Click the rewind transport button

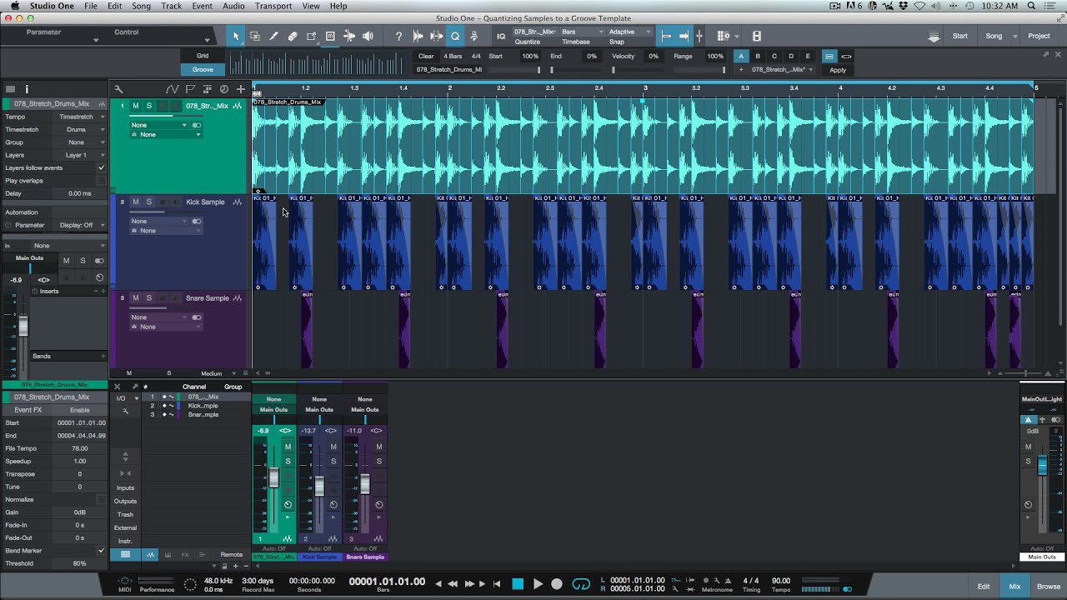tap(453, 584)
